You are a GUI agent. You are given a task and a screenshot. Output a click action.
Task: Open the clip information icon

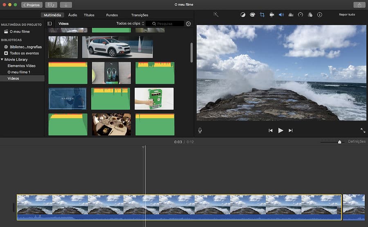[319, 15]
